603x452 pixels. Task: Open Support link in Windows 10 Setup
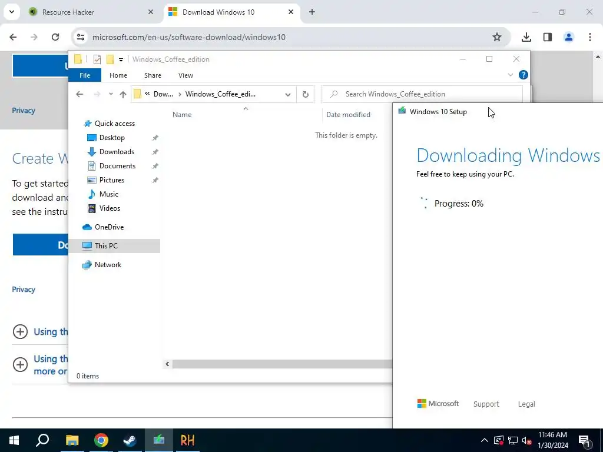coord(486,404)
